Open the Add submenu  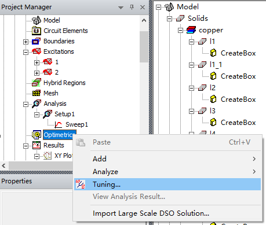pos(167,159)
